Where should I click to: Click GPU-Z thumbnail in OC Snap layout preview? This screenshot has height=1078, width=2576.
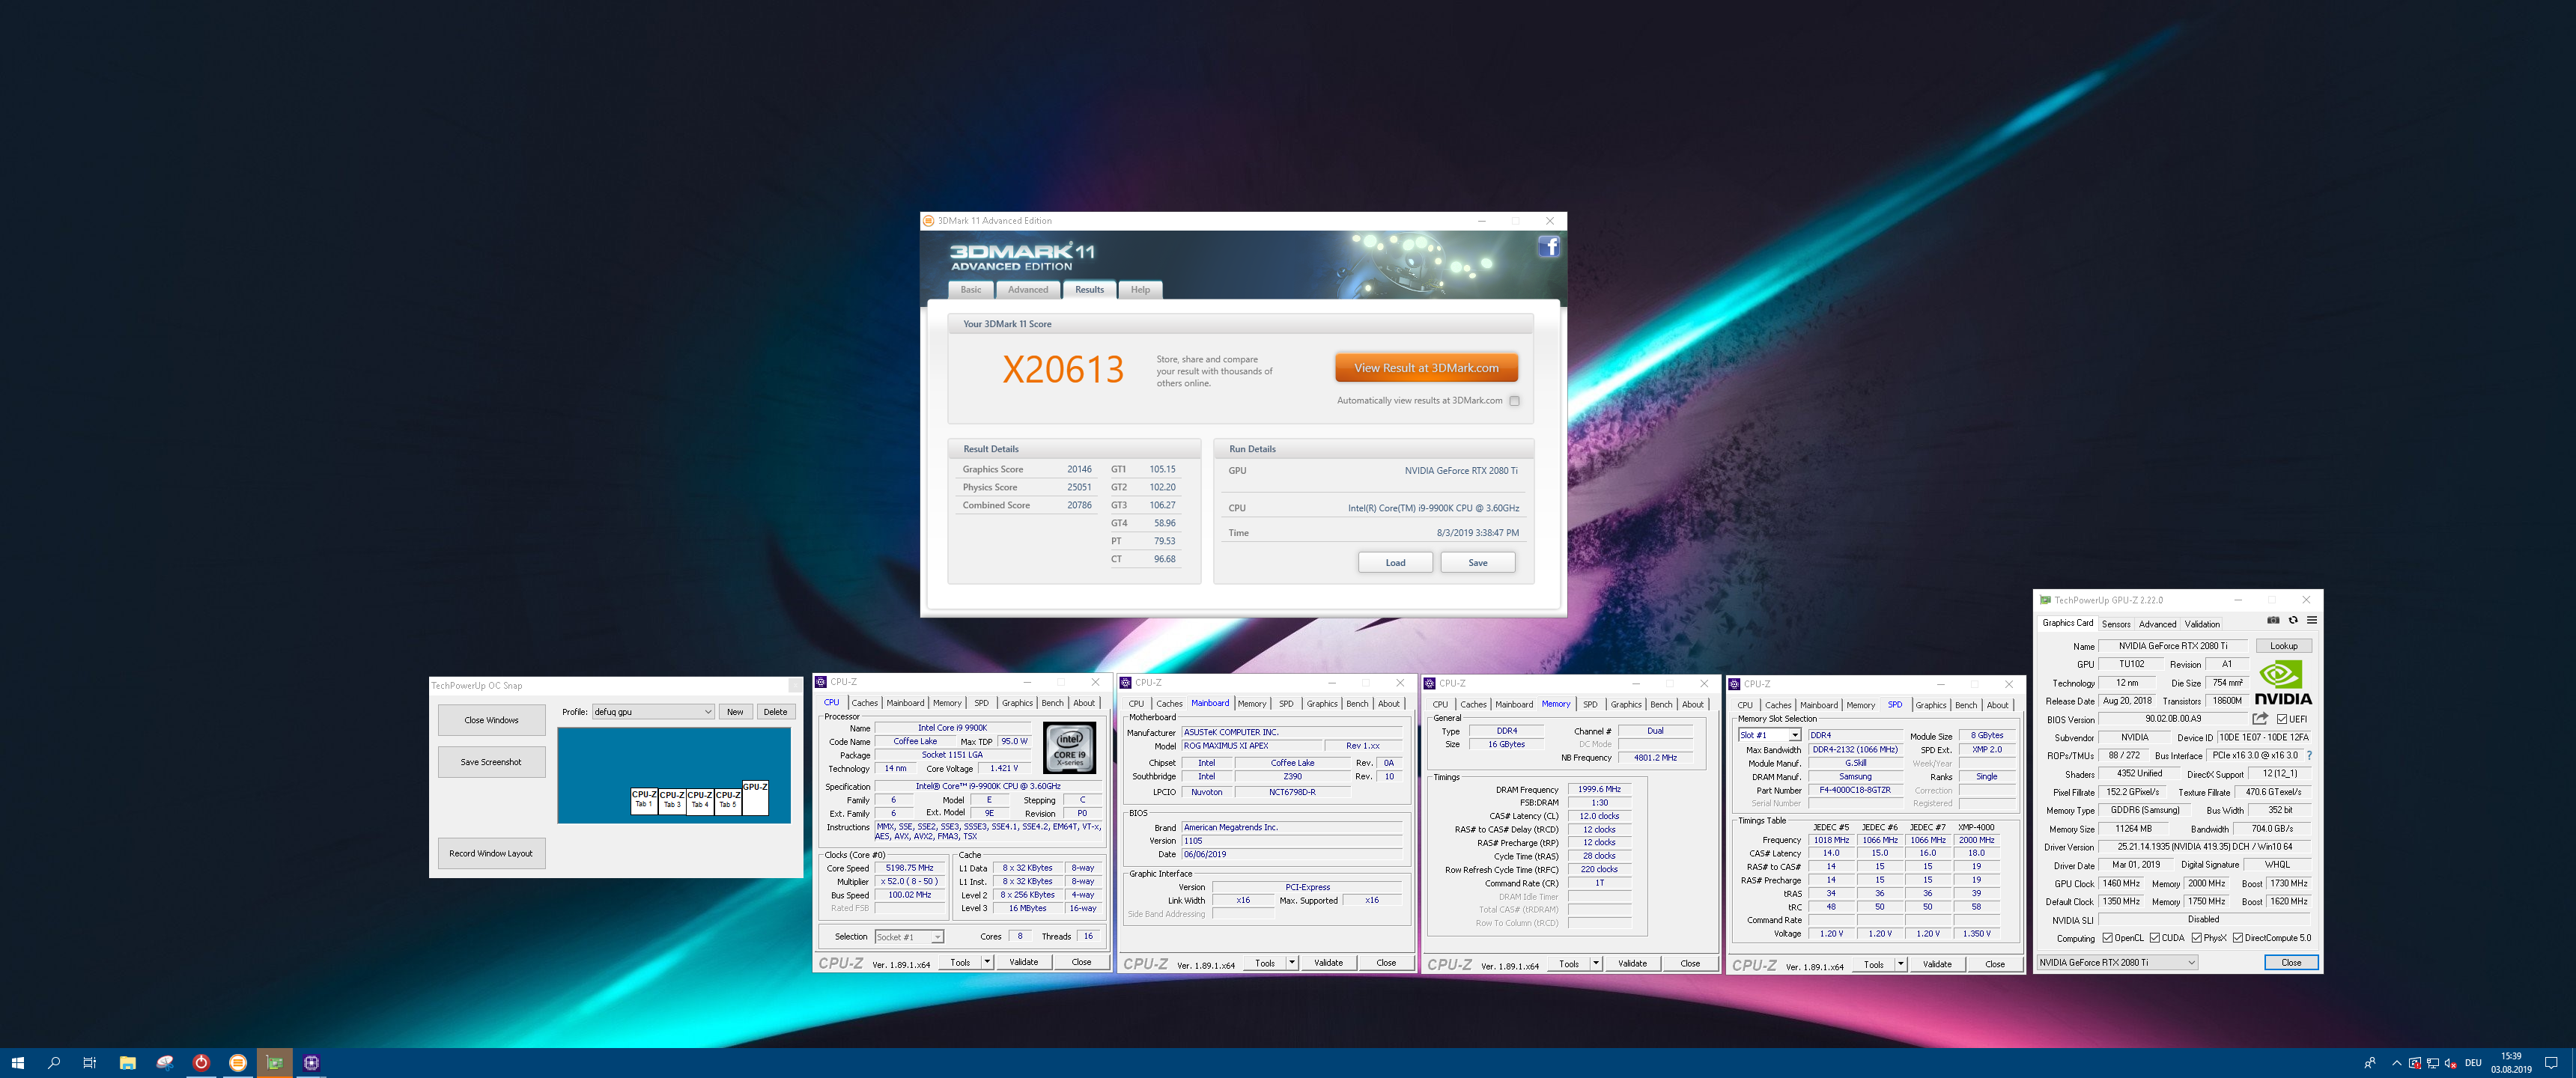tap(755, 798)
